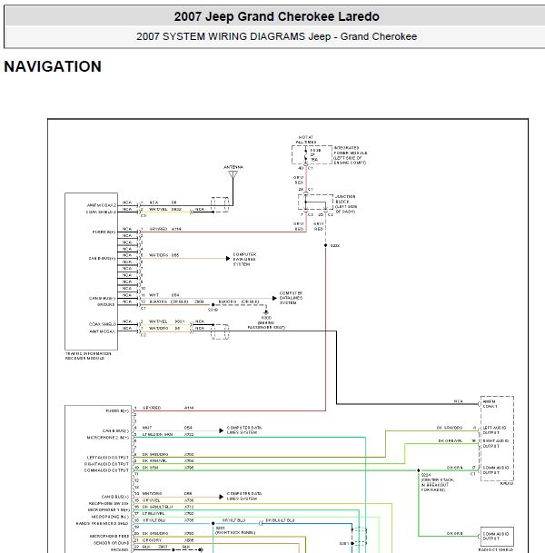545x553 pixels.
Task: Click 'LEFT AUDIO OUTPUT' at the radio connector
Action: (x=494, y=430)
